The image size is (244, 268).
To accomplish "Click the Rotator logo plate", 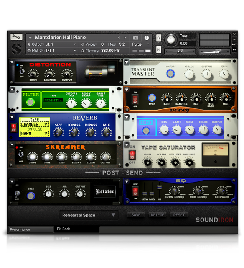I will point(104,190).
